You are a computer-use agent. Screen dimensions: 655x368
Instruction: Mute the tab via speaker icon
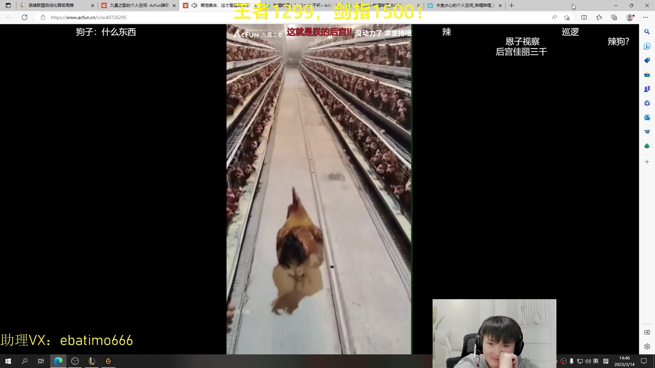(194, 5)
